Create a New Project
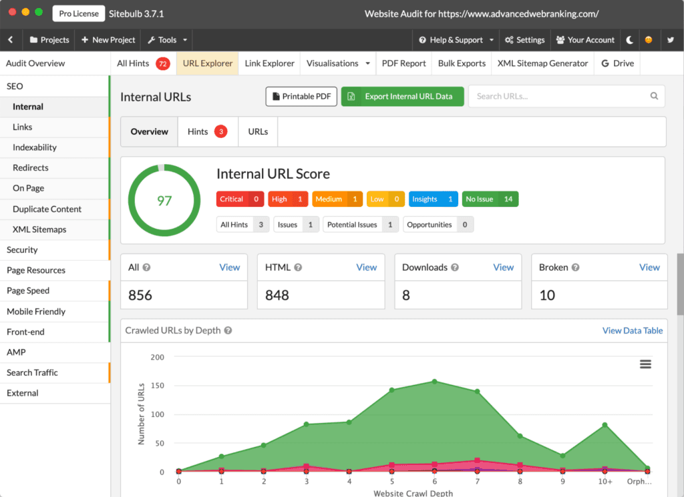Screen dimensions: 684x497 pyautogui.click(x=108, y=39)
